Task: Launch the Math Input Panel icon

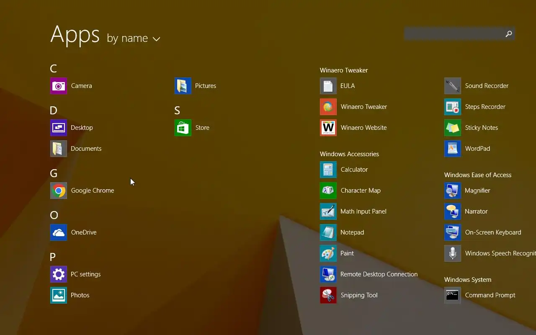Action: point(328,211)
